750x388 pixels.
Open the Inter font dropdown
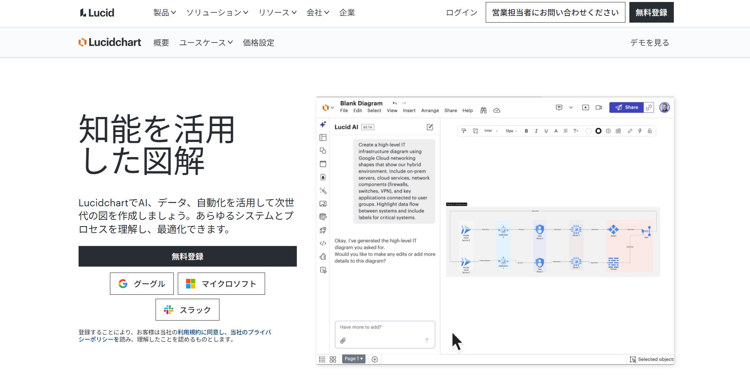pyautogui.click(x=491, y=131)
